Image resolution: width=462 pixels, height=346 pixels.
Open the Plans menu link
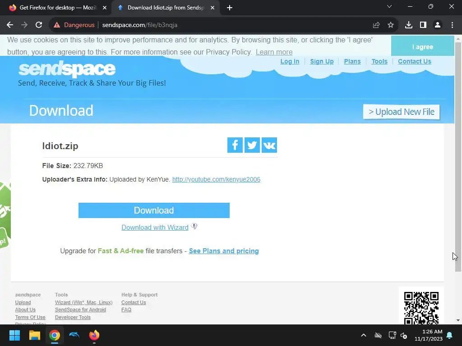352,61
